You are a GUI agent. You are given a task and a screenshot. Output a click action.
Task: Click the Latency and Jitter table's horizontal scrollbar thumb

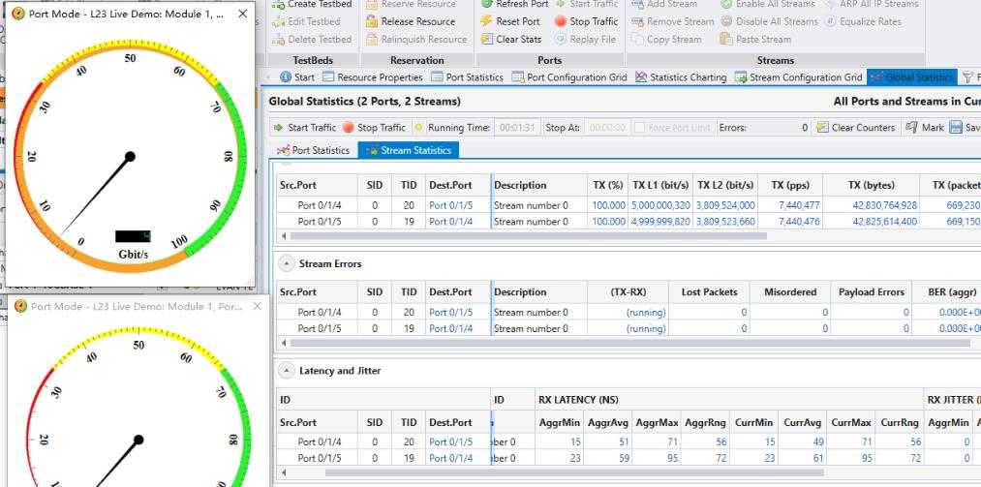click(574, 473)
